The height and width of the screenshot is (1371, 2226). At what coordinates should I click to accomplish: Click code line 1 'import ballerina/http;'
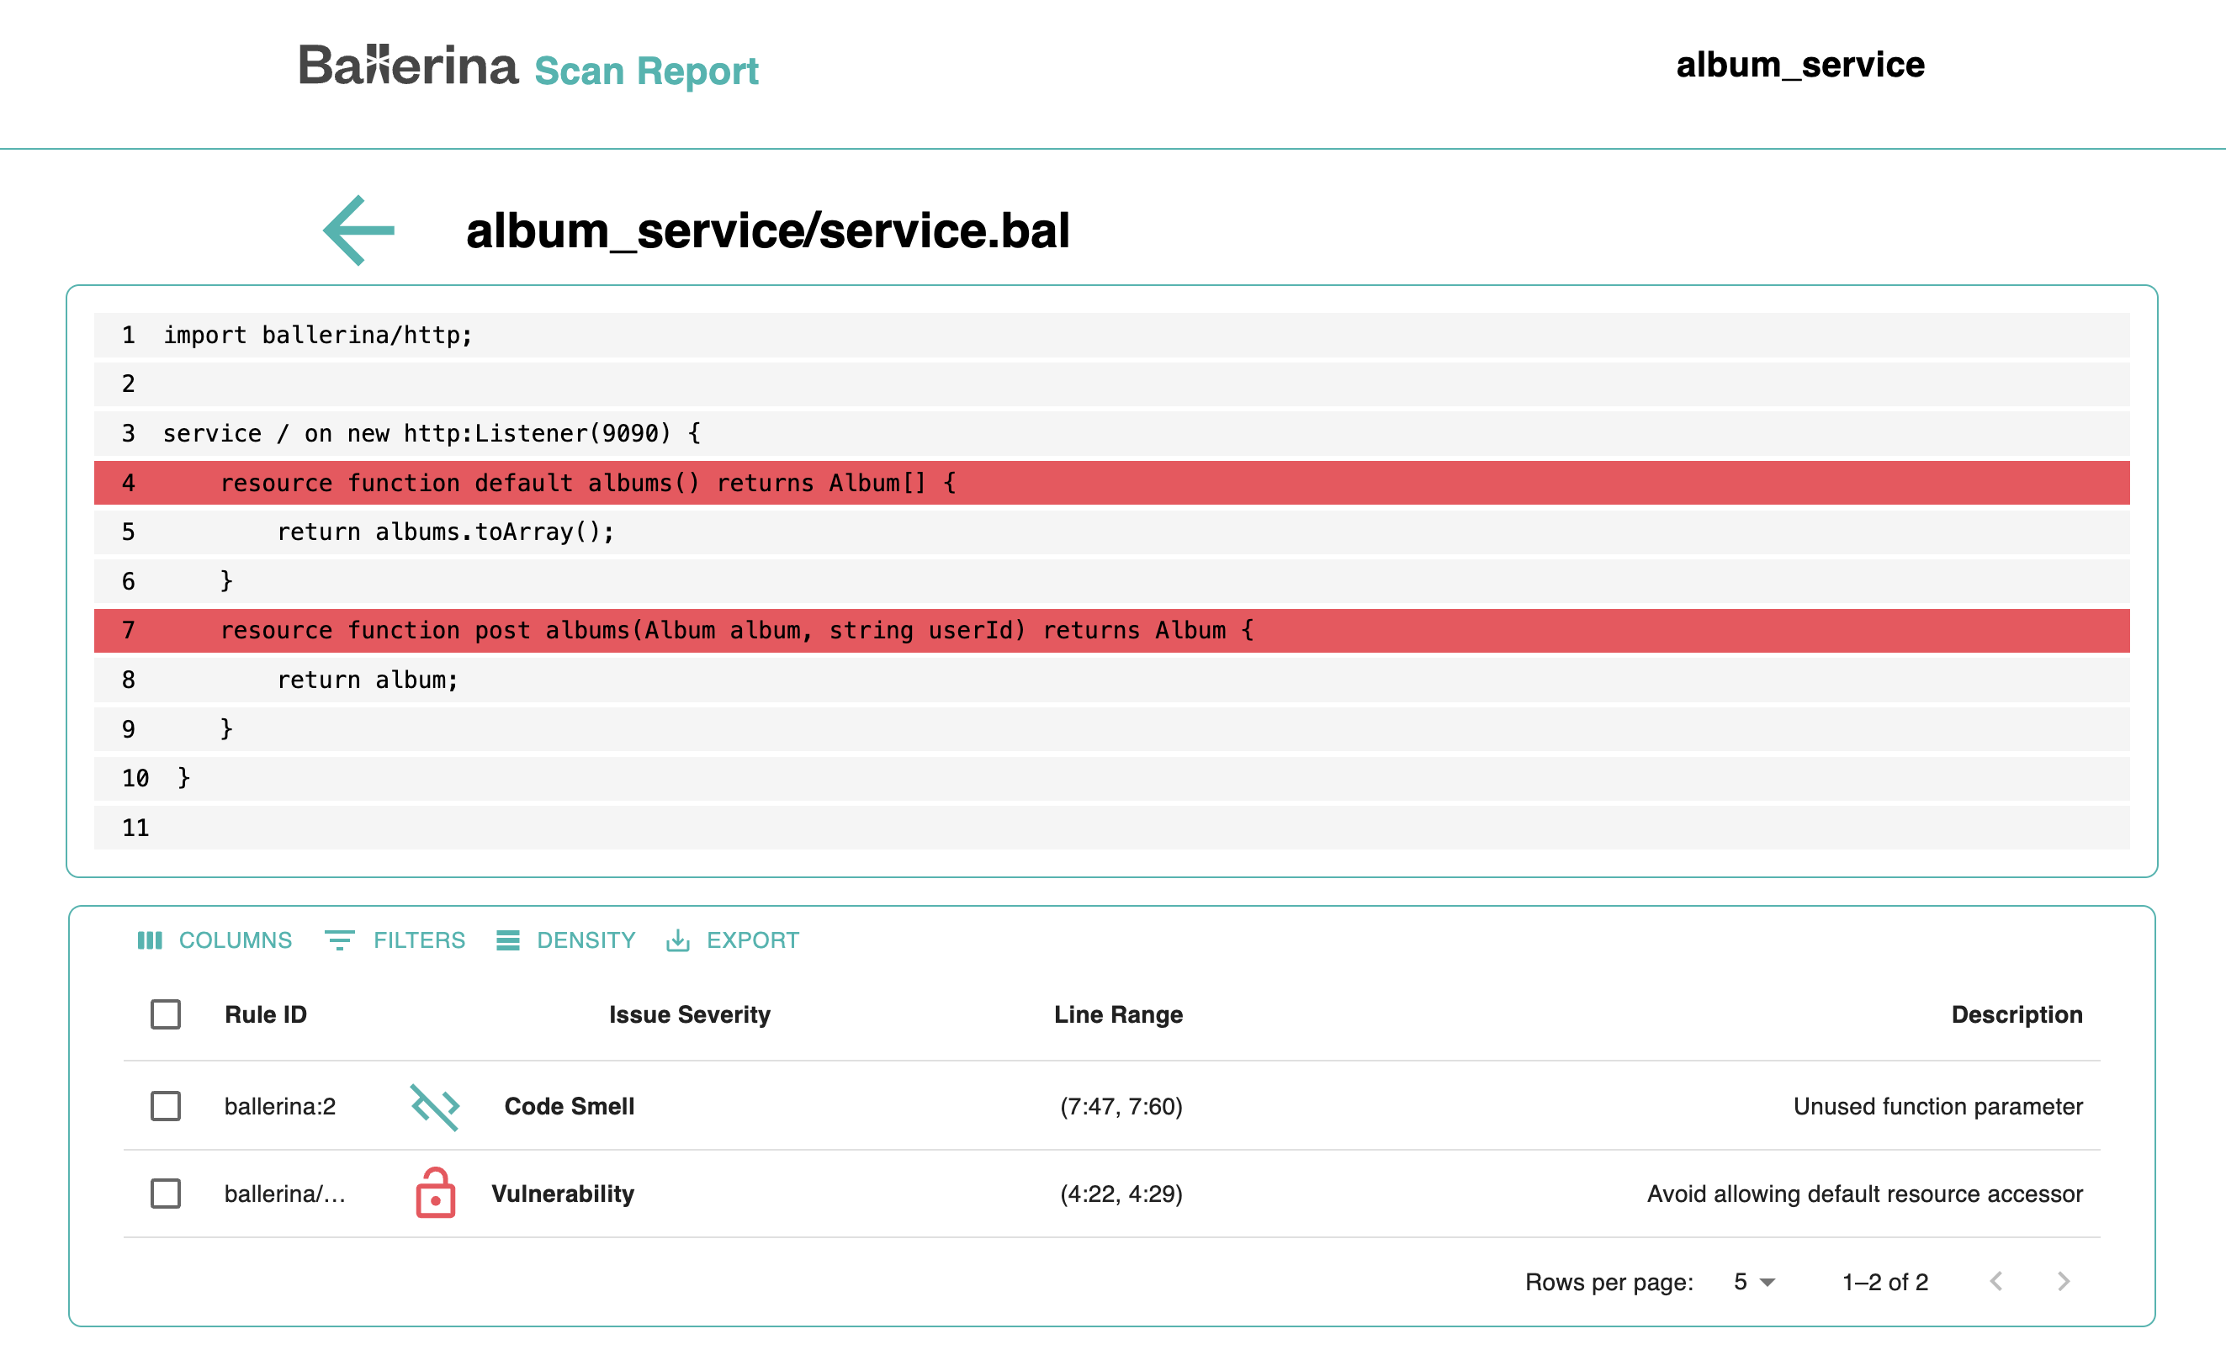tap(1111, 335)
